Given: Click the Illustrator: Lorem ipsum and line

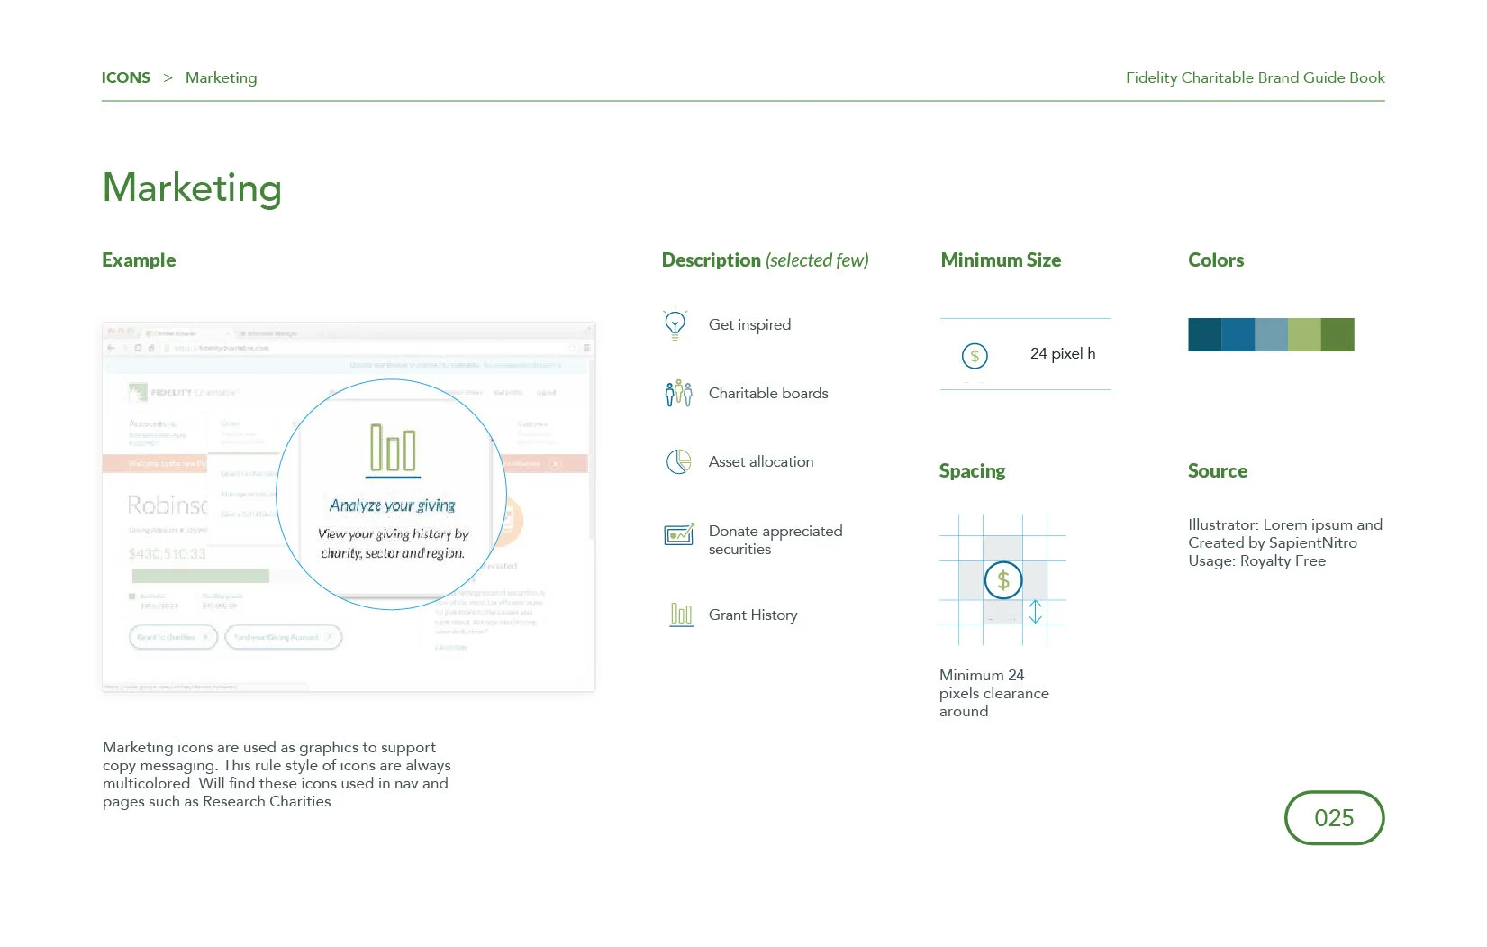Looking at the screenshot, I should click(x=1285, y=524).
